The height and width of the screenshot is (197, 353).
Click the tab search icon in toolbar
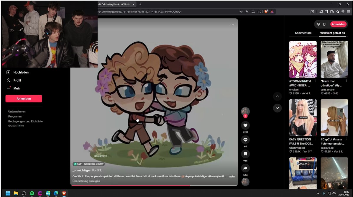[x=312, y=11]
